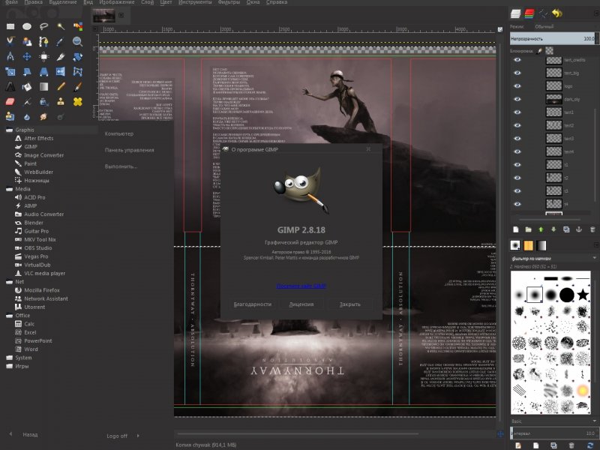Duplicate the selected layer
Viewport: 600px width, 450px height.
coord(566,229)
